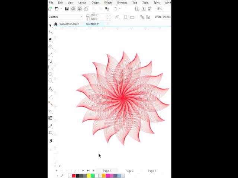
Task: Select the Freehand line tool
Action: pyautogui.click(x=51, y=55)
